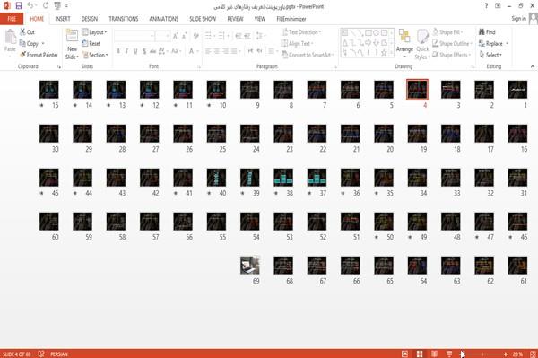Open the Section dropdown
The image size is (538, 358).
click(x=95, y=55)
